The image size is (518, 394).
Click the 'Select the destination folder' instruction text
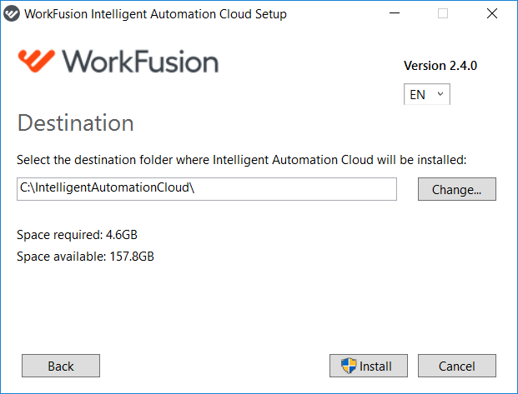coord(242,160)
